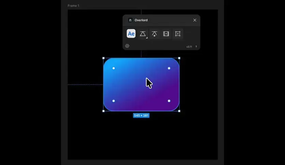Click the artboard frame icon in Overlord
This screenshot has height=165, width=285.
tap(178, 34)
